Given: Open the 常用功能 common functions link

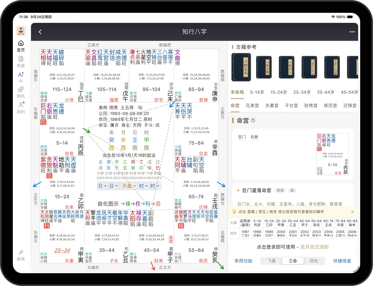Looking at the screenshot, I should (x=243, y=261).
